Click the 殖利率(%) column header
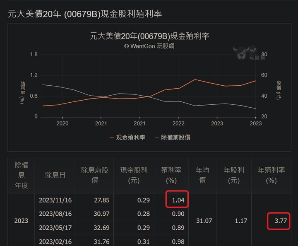Image resolution: width=298 pixels, height=246 pixels. click(171, 175)
